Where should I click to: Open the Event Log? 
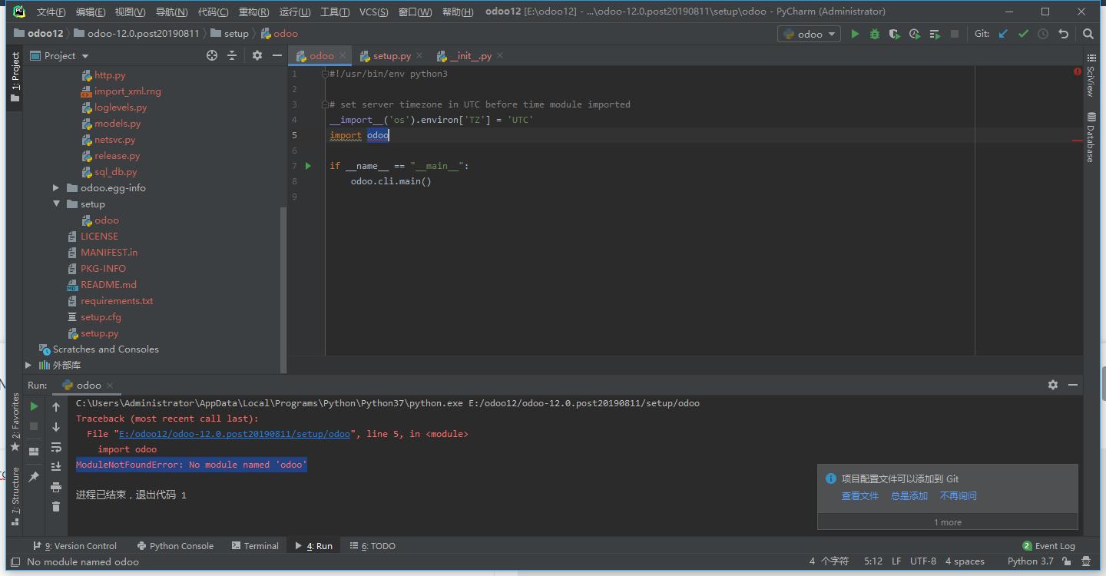click(x=1048, y=546)
